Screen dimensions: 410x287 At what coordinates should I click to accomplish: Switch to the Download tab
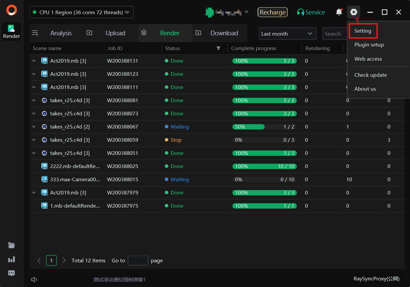tap(224, 33)
